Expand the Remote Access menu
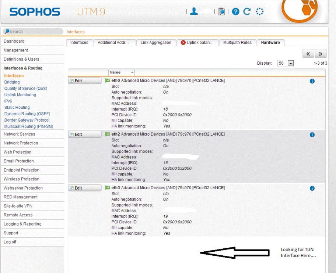This screenshot has width=336, height=273. (32, 215)
